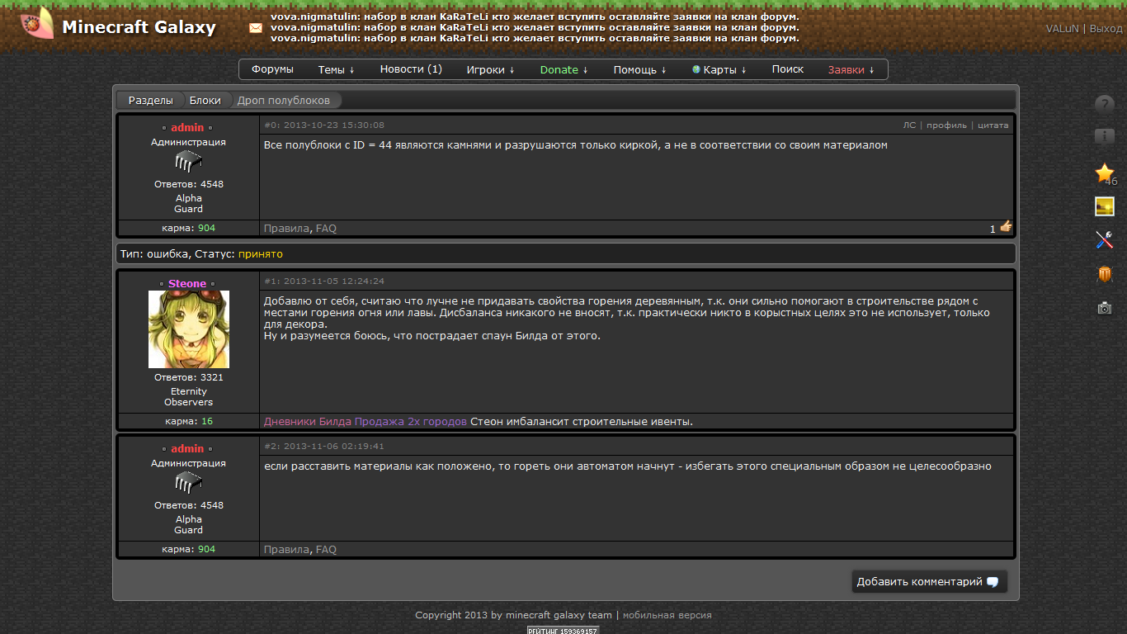Expand the Игроки dropdown menu
The width and height of the screenshot is (1127, 634).
tap(490, 70)
